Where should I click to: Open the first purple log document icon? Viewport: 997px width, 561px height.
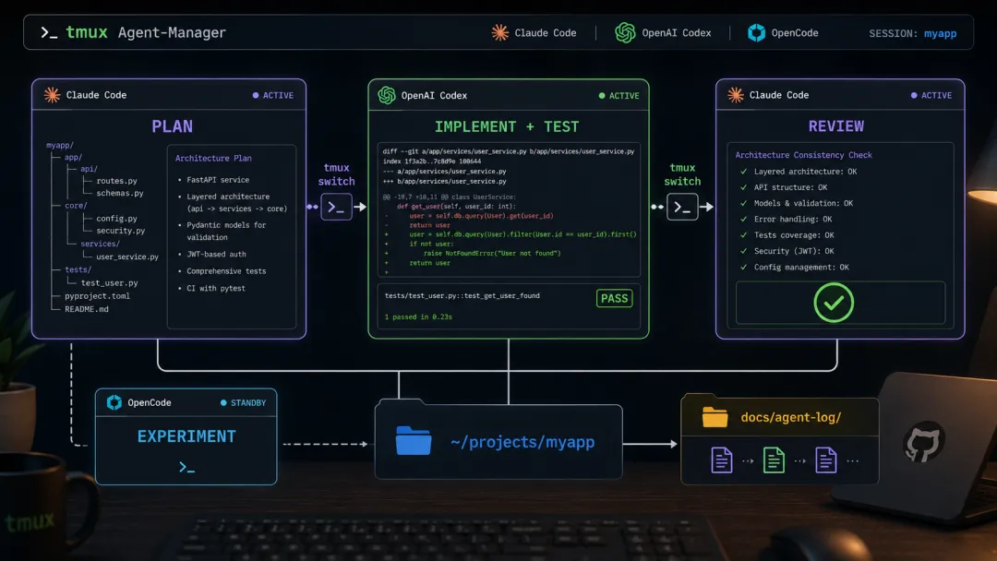coord(722,460)
